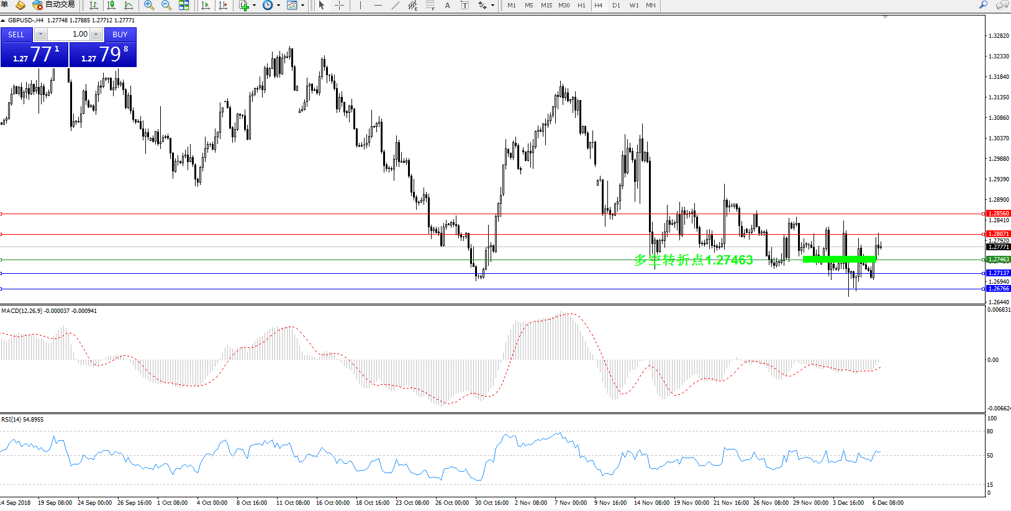The width and height of the screenshot is (1011, 511).
Task: Toggle the AutoTrading button
Action: (x=54, y=5)
